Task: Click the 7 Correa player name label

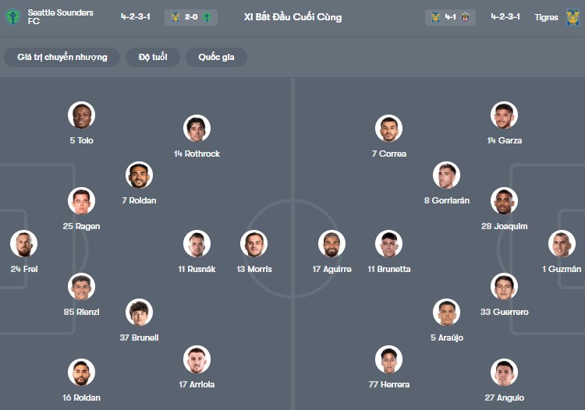Action: [x=389, y=154]
